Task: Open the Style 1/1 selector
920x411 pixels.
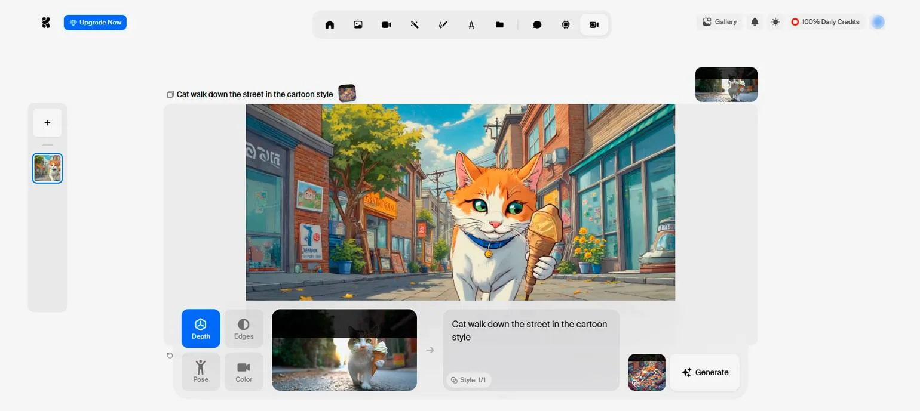Action: (468, 380)
